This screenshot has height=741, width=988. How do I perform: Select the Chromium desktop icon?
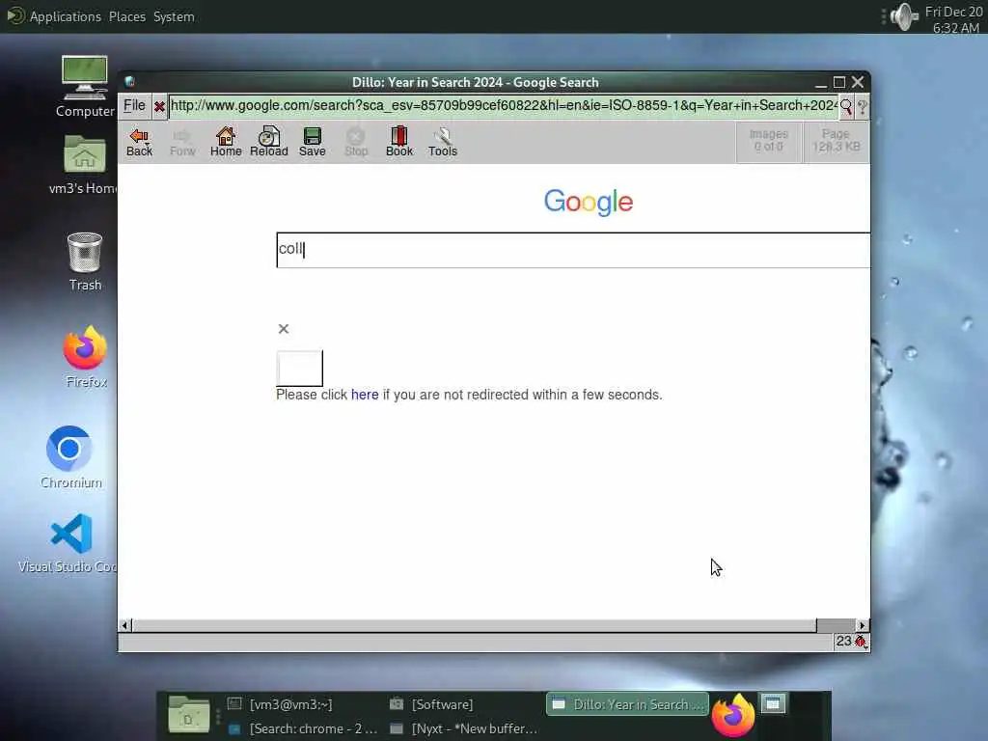[70, 457]
